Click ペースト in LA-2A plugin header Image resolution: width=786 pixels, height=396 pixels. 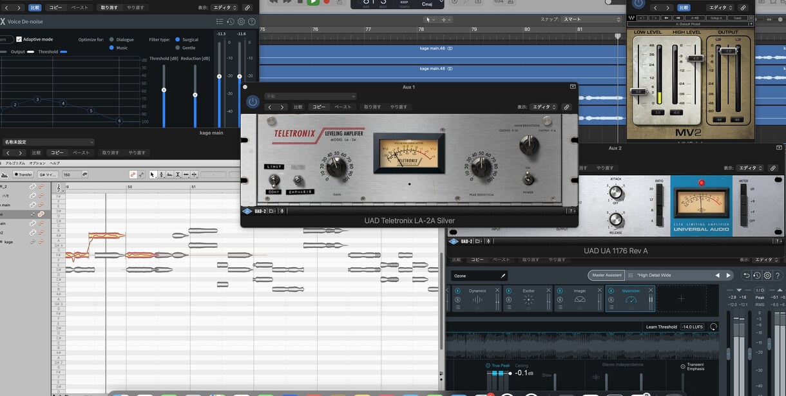point(343,107)
